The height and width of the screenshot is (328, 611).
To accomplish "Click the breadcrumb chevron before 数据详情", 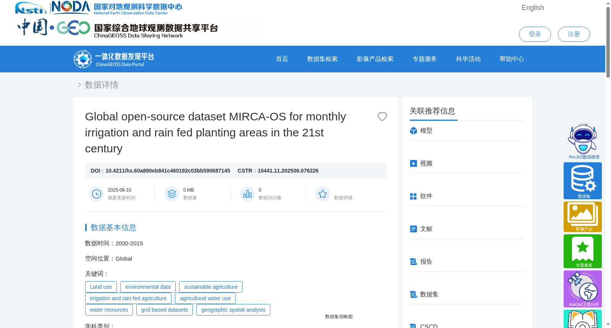I will 79,85.
